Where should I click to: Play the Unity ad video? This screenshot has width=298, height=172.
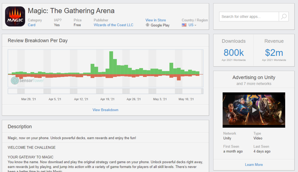pyautogui.click(x=254, y=110)
